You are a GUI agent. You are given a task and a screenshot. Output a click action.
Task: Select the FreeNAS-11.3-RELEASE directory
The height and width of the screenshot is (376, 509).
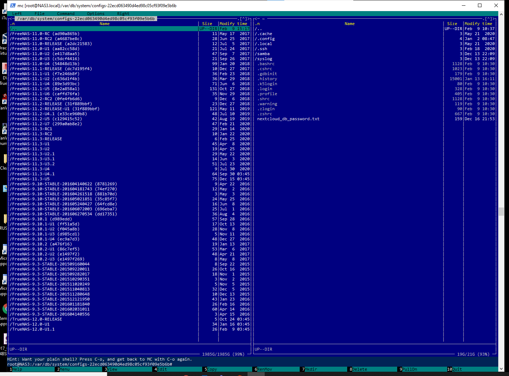tap(130, 139)
